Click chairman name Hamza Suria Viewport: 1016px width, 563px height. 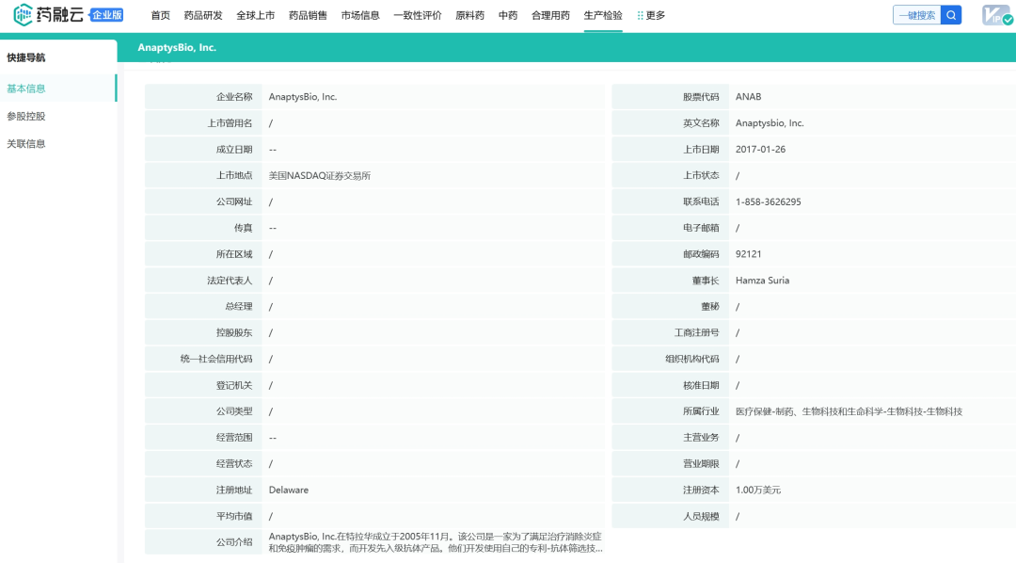762,281
